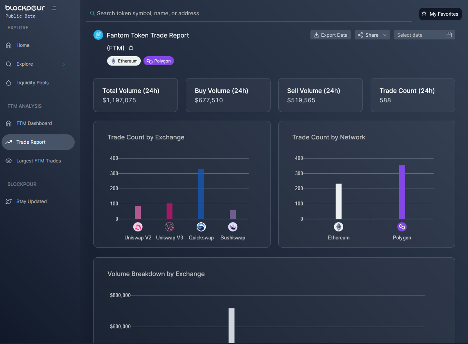The image size is (468, 344).
Task: Click the share nodes icon
Action: [360, 35]
